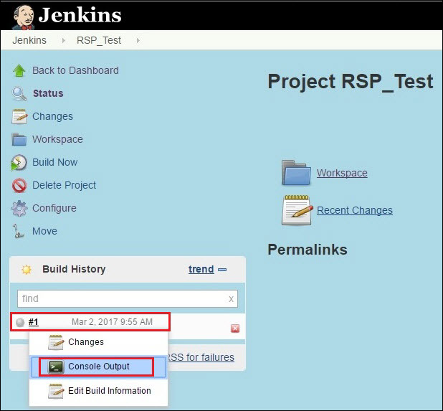Select Edit Build Information in context menu
The width and height of the screenshot is (443, 411).
tap(99, 391)
